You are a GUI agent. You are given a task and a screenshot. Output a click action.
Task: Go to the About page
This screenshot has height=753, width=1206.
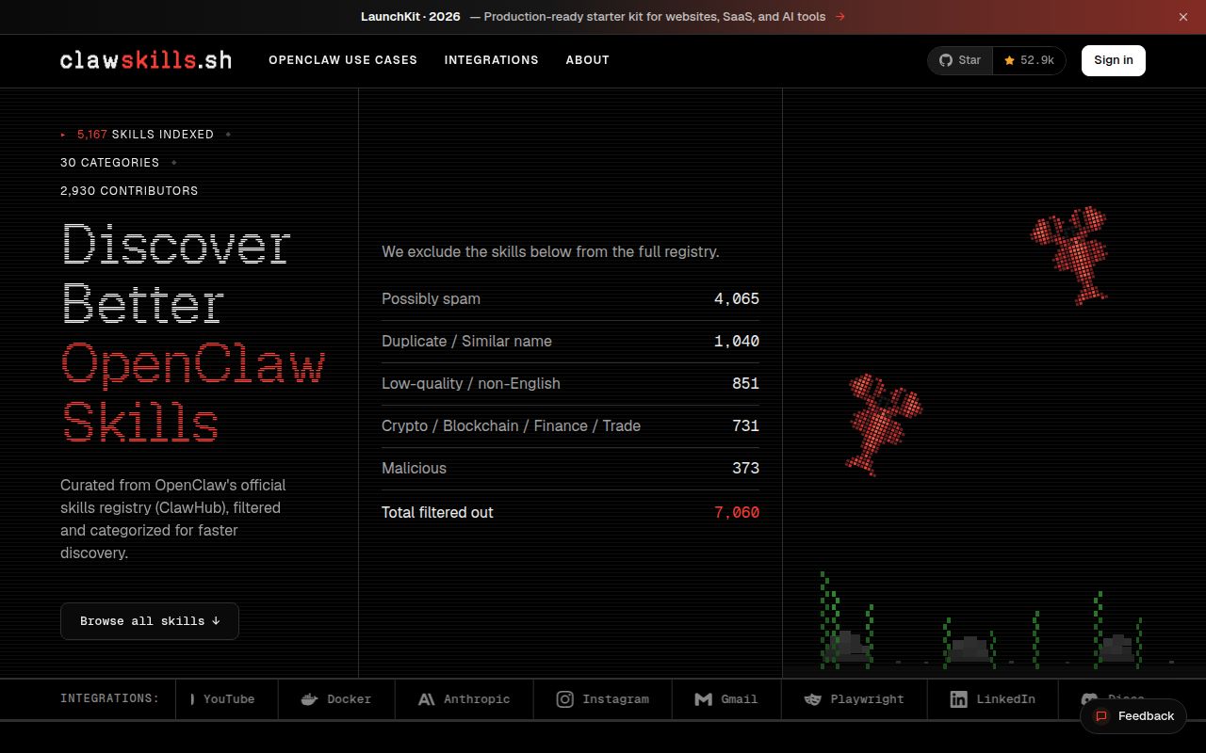pos(588,60)
